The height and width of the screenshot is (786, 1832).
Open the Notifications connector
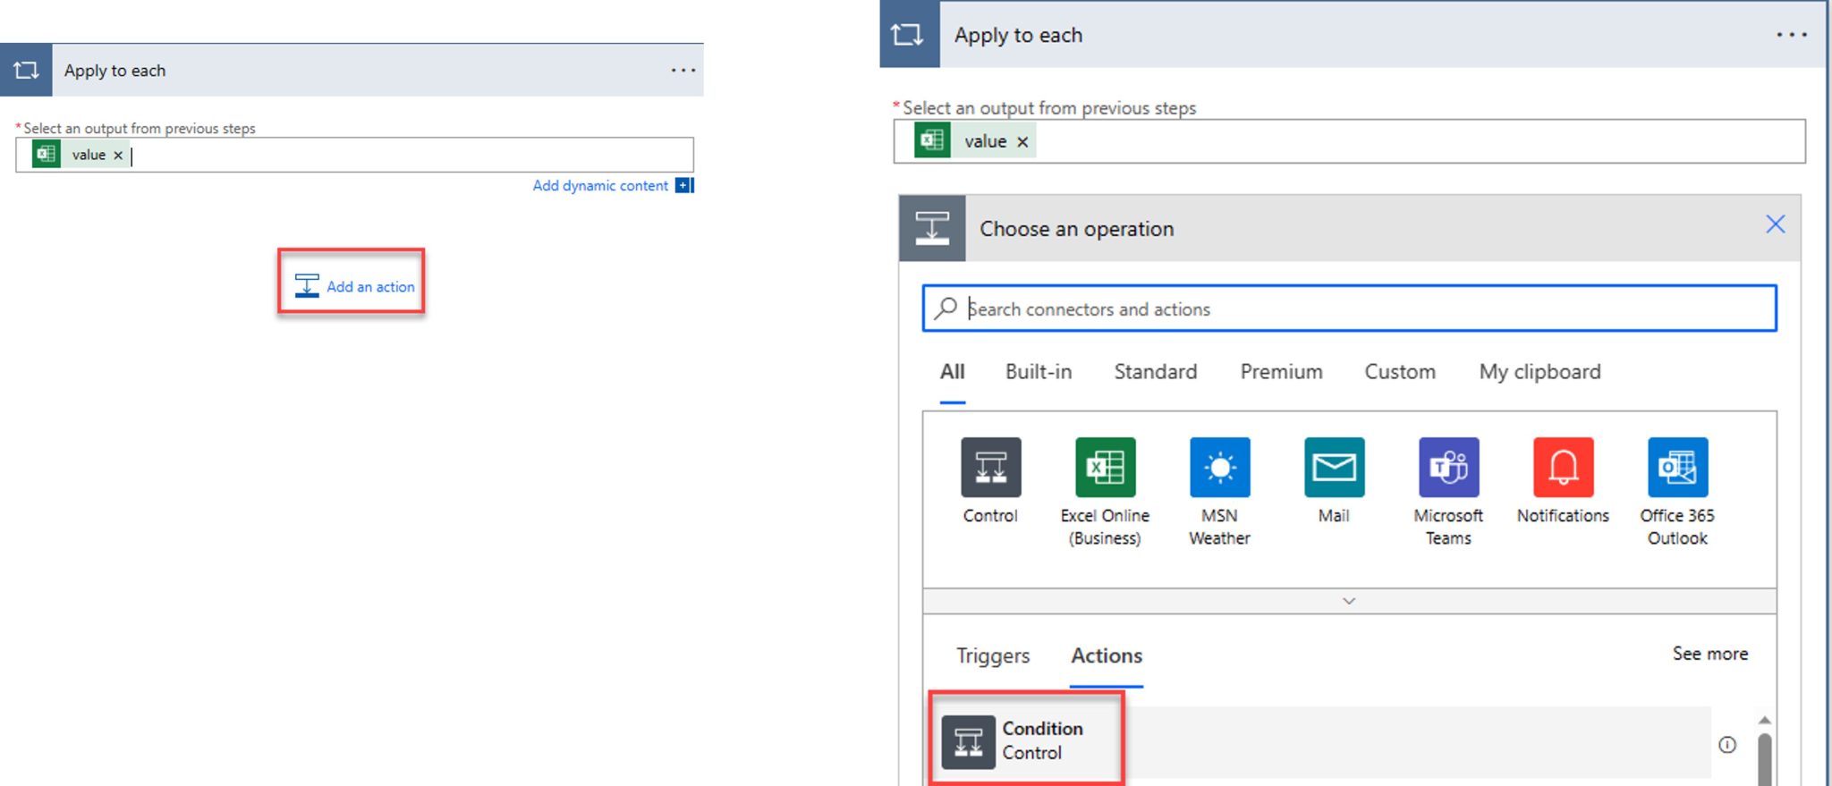(x=1563, y=468)
